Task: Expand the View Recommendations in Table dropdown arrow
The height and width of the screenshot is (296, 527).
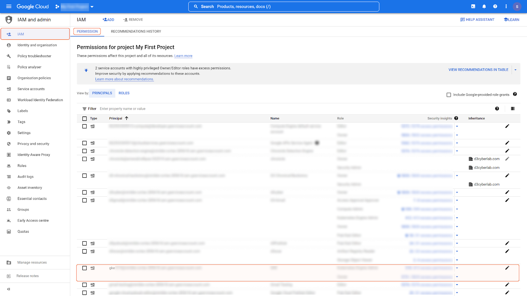Action: click(515, 70)
